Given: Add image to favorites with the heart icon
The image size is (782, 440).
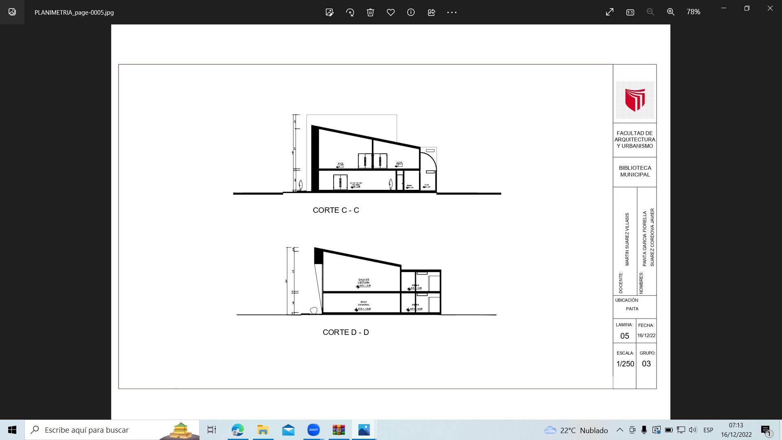Looking at the screenshot, I should (391, 12).
